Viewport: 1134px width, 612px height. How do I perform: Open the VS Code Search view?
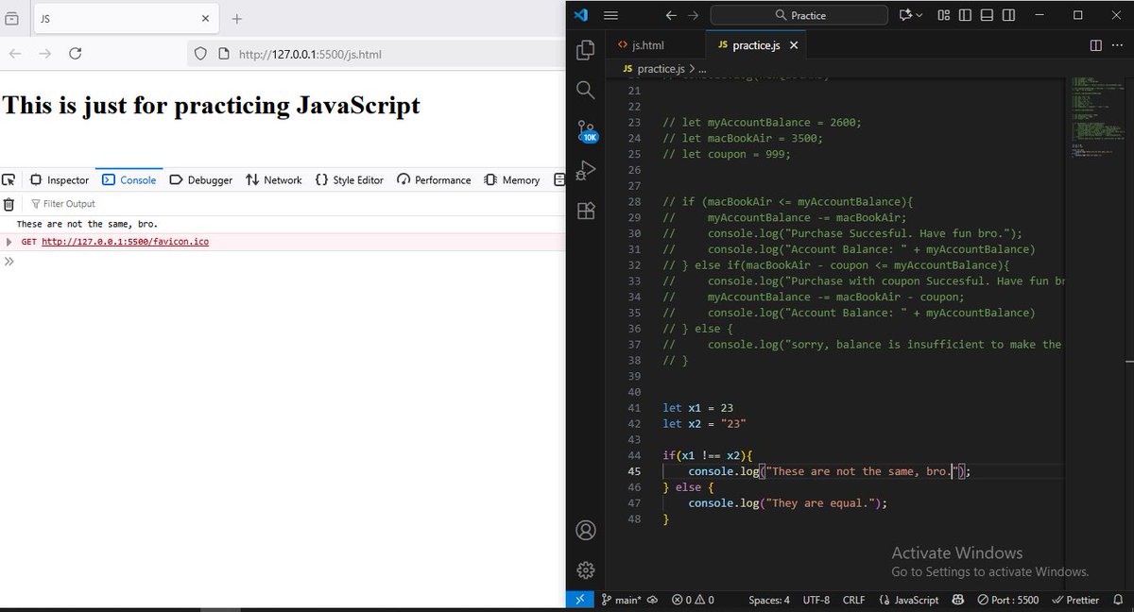[x=586, y=90]
